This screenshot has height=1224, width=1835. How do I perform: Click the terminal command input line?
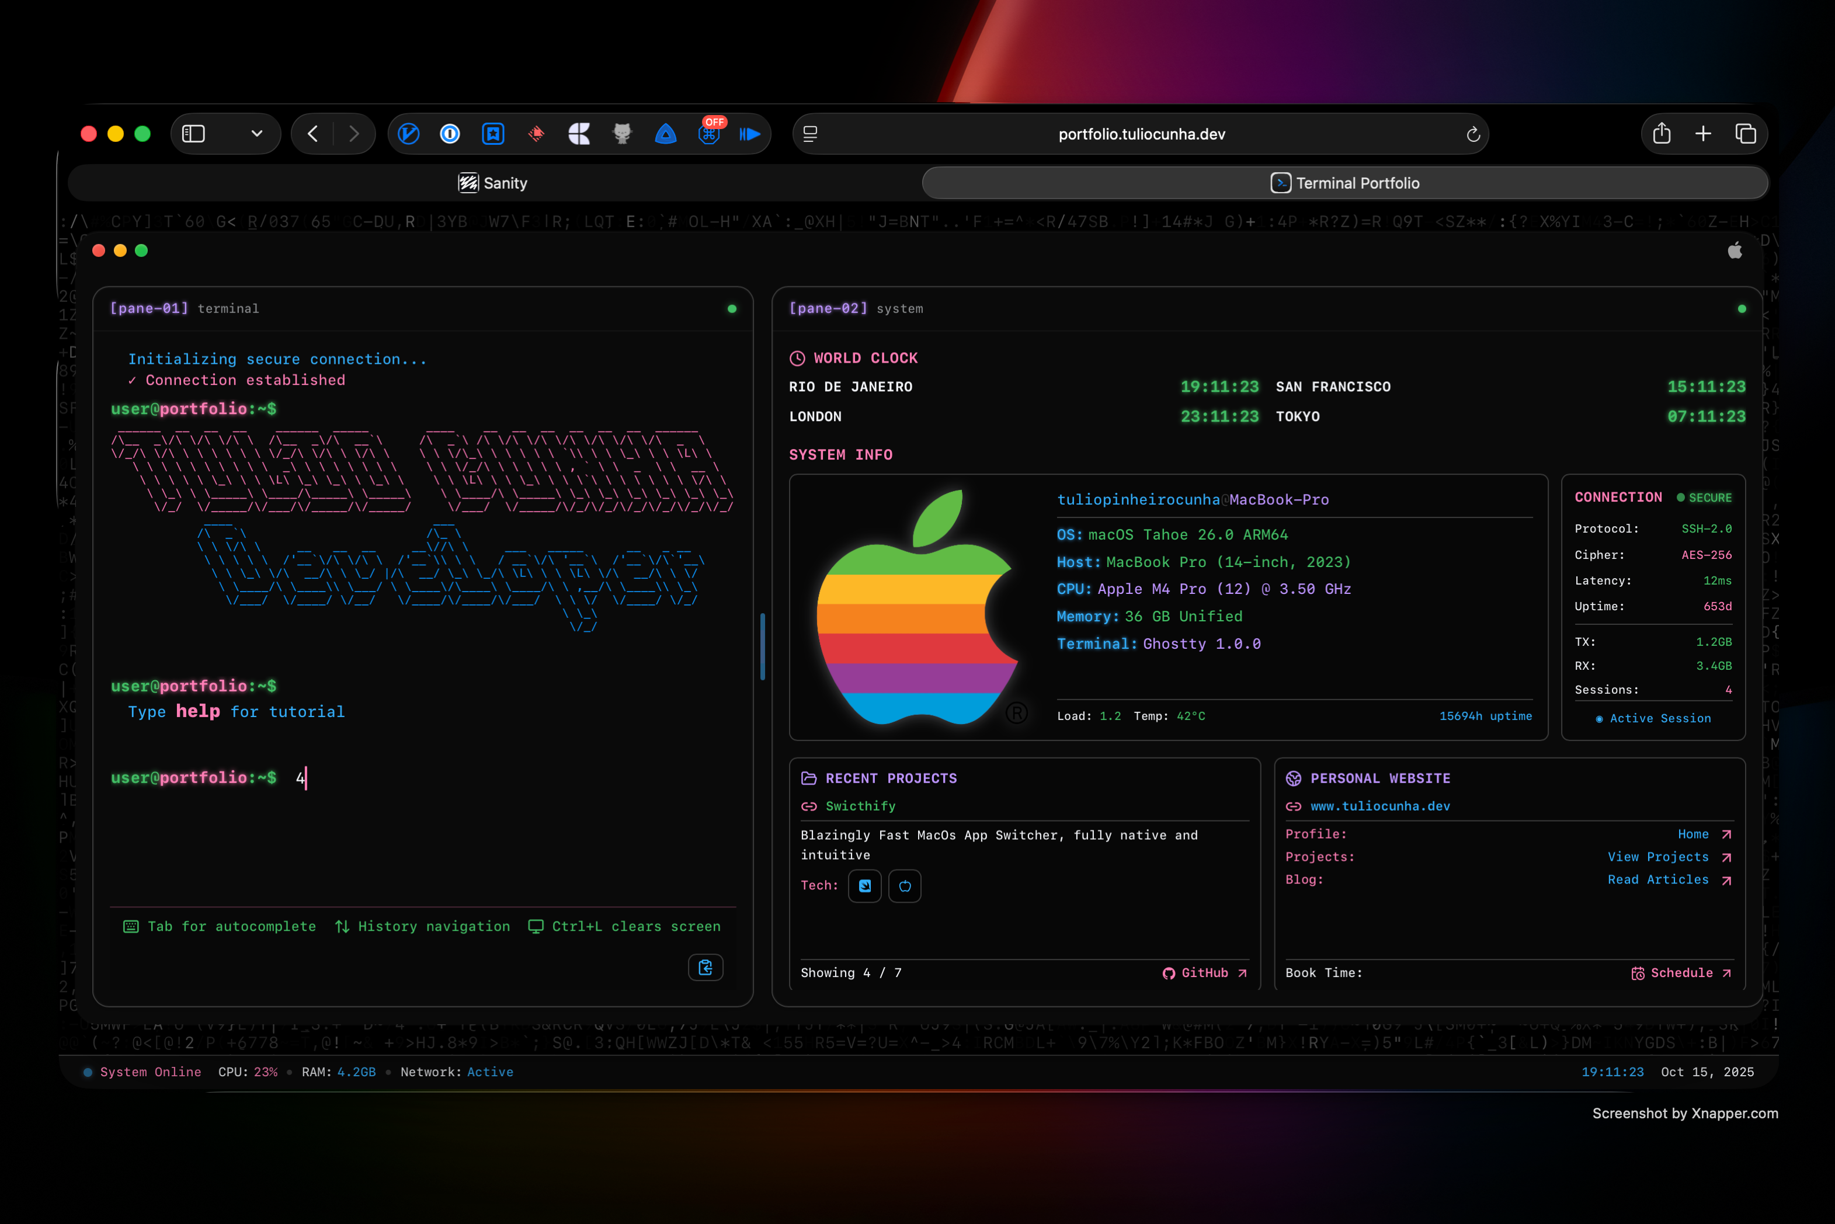(422, 777)
